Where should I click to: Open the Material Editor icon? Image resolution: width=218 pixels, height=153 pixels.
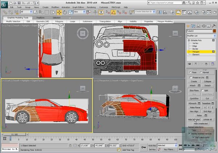[x=197, y=12]
